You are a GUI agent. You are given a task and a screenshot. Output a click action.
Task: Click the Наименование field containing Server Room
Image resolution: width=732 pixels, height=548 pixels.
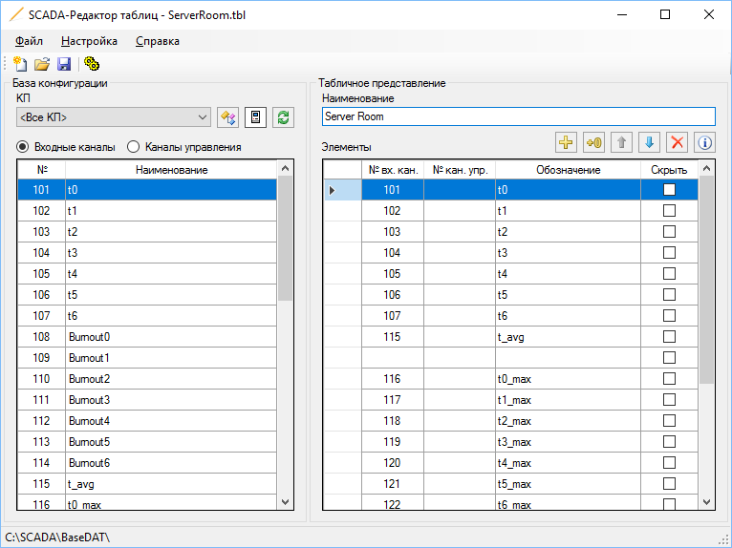point(518,116)
